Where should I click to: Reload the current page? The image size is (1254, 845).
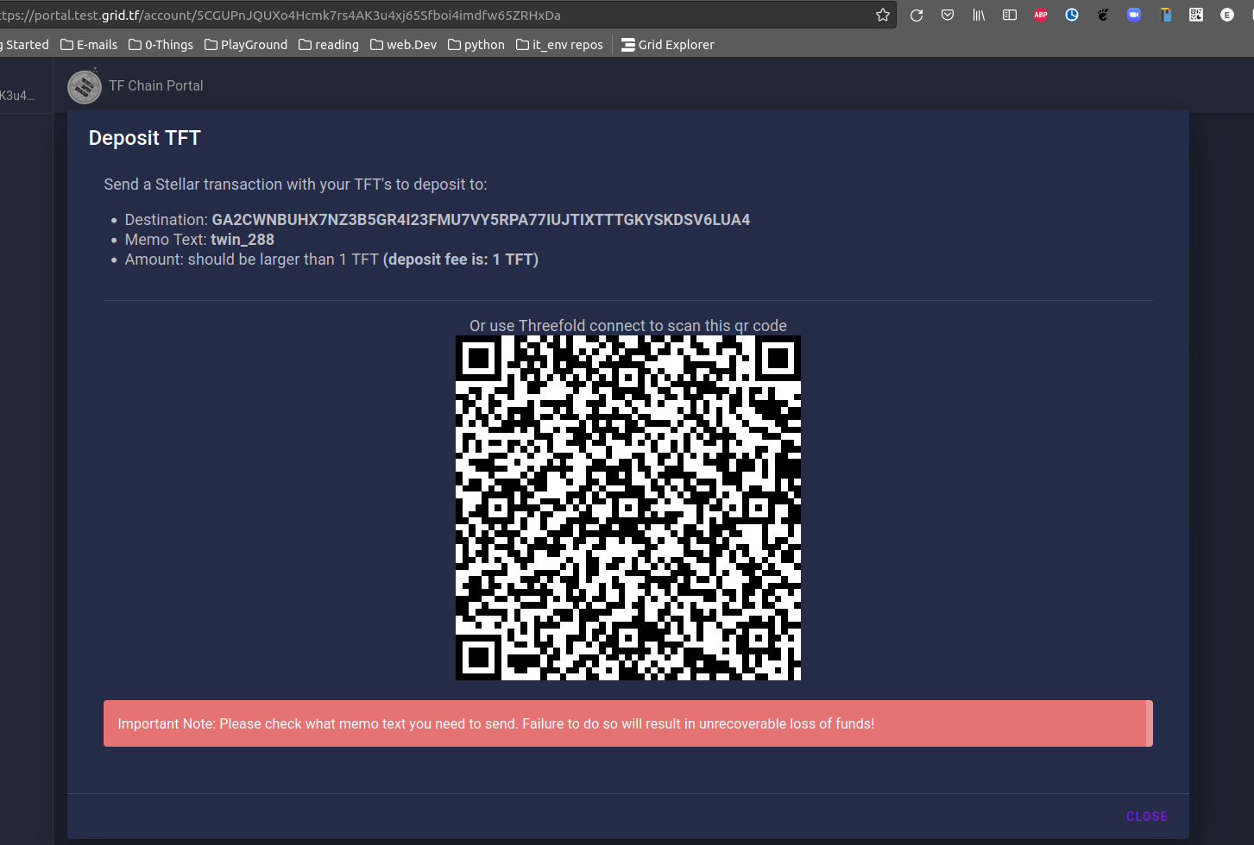916,15
